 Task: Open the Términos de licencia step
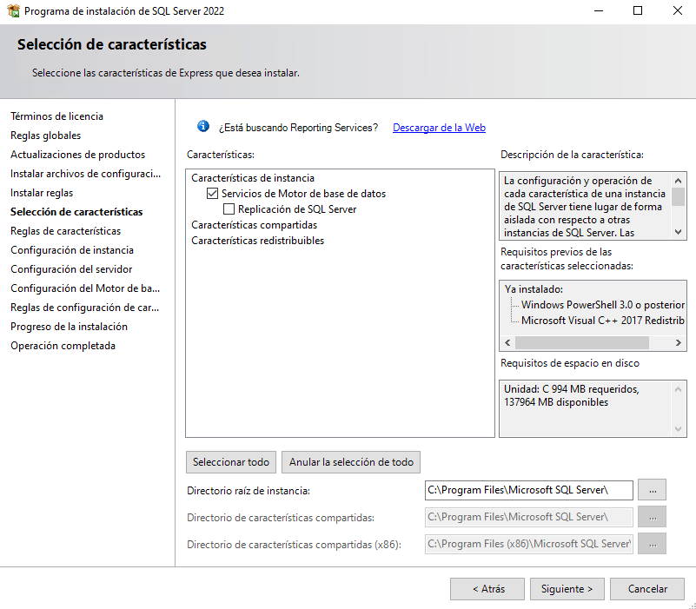56,116
